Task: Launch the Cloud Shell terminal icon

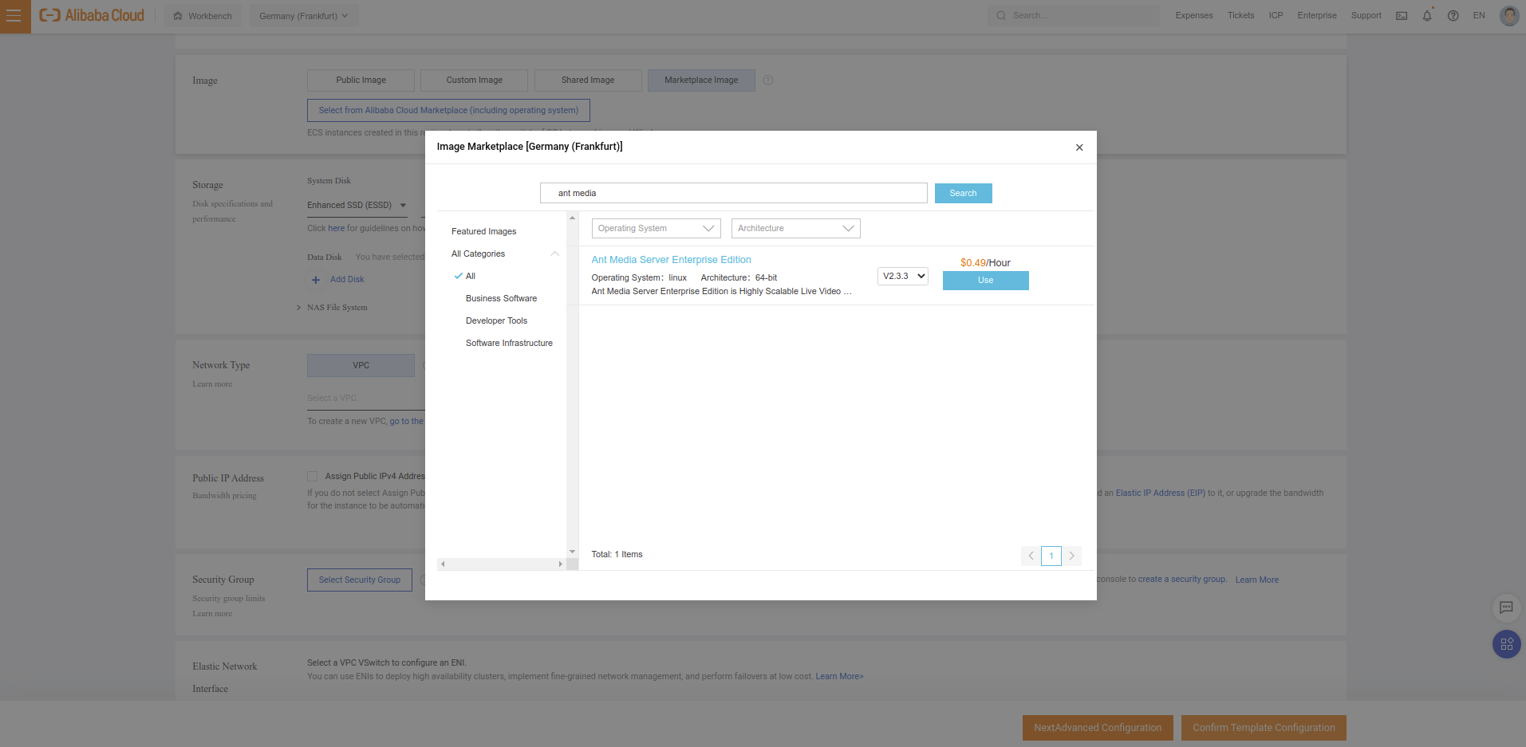Action: point(1402,16)
